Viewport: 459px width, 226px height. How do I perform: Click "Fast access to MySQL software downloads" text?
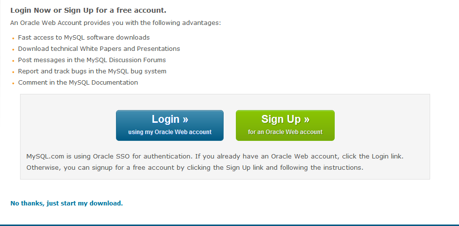tap(84, 38)
